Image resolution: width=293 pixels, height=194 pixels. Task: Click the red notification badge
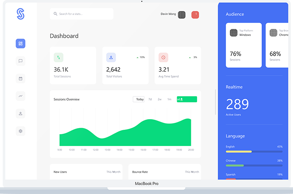click(x=196, y=15)
